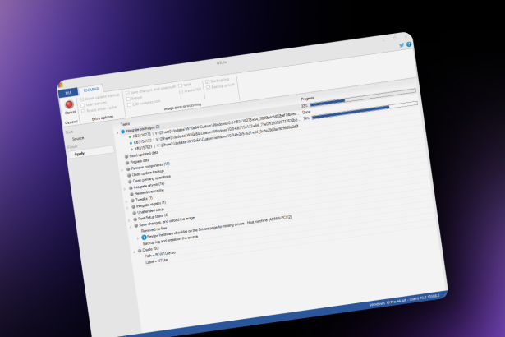Open the FILE menu tab
505x337 pixels.
[x=70, y=92]
